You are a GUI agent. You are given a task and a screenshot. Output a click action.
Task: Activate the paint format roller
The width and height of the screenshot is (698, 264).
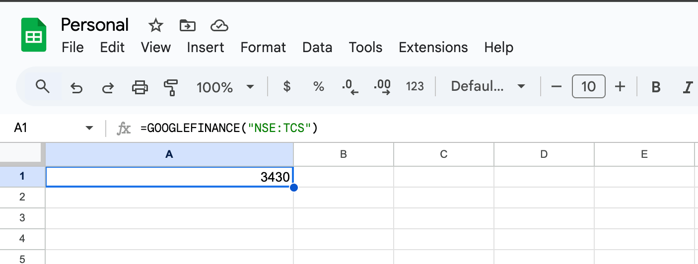pos(171,87)
